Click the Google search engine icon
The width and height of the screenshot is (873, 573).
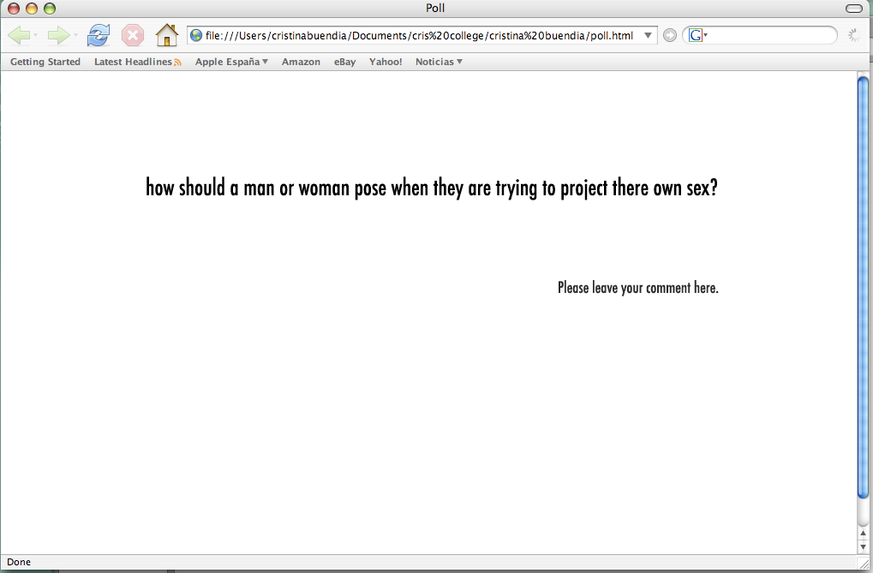pyautogui.click(x=695, y=35)
